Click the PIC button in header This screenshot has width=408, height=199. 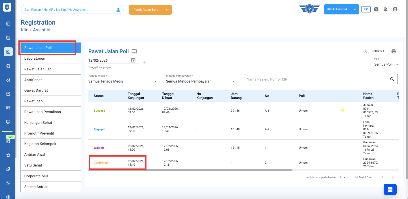pos(366,9)
